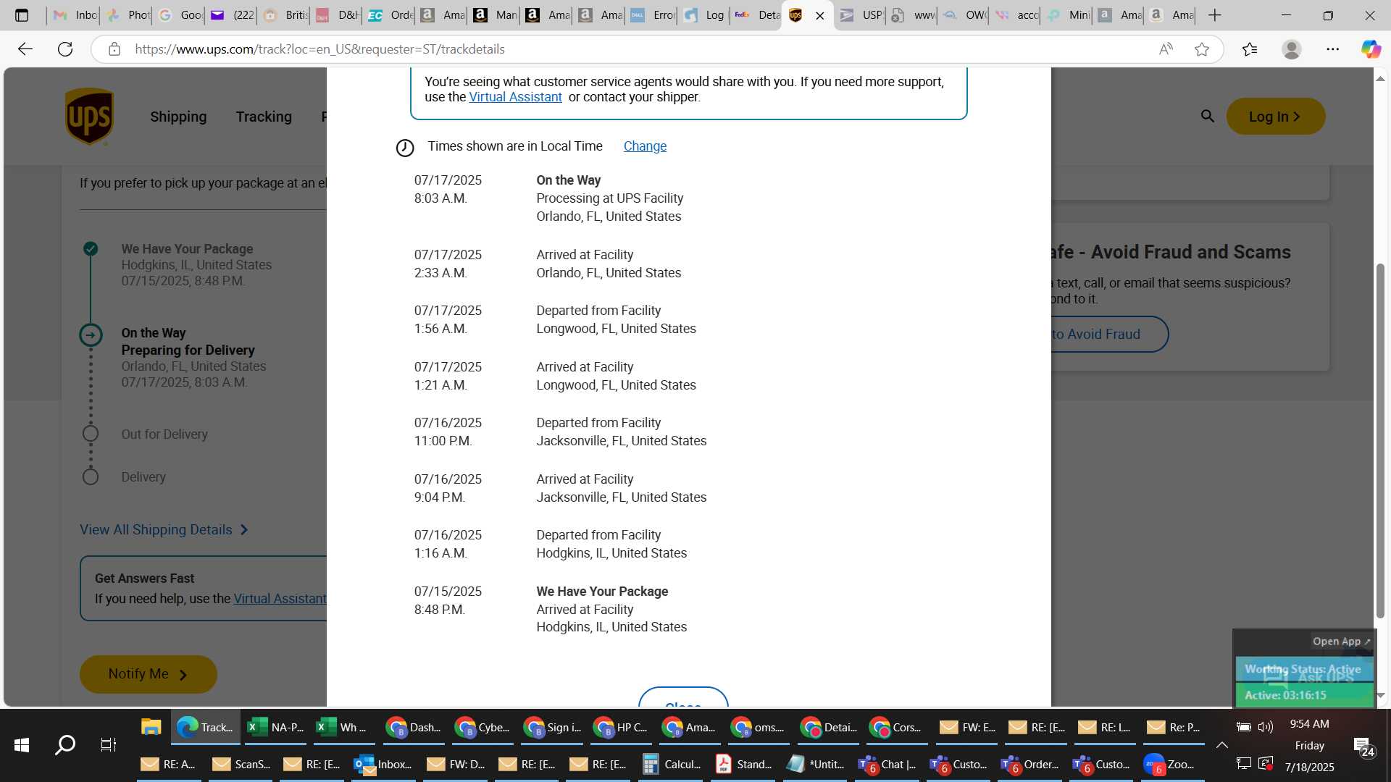Image resolution: width=1391 pixels, height=782 pixels.
Task: Click the Avoid Fraud button
Action: click(1109, 334)
